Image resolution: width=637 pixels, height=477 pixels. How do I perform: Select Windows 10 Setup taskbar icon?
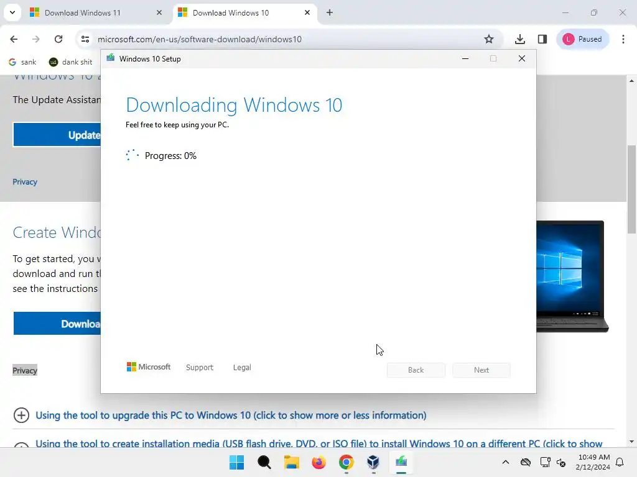(x=401, y=462)
